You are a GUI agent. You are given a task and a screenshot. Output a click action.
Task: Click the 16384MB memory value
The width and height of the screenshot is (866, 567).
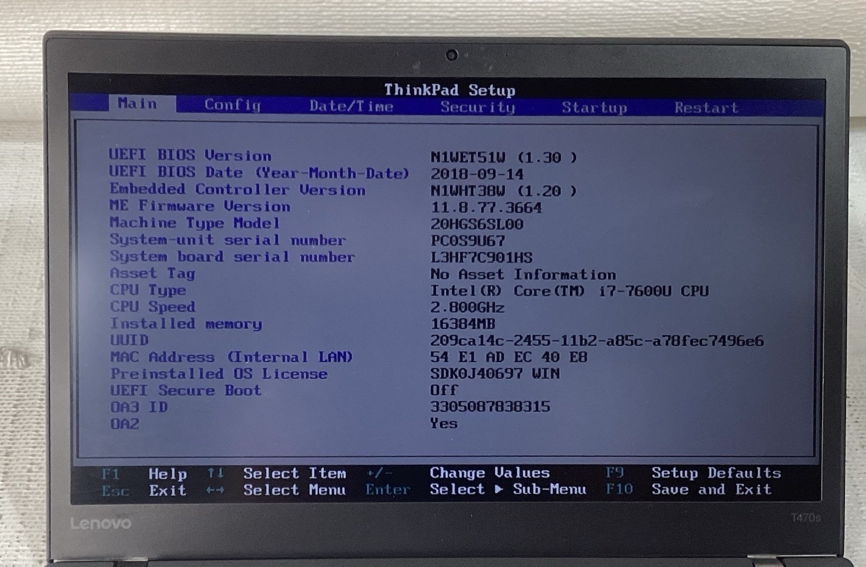pyautogui.click(x=463, y=324)
